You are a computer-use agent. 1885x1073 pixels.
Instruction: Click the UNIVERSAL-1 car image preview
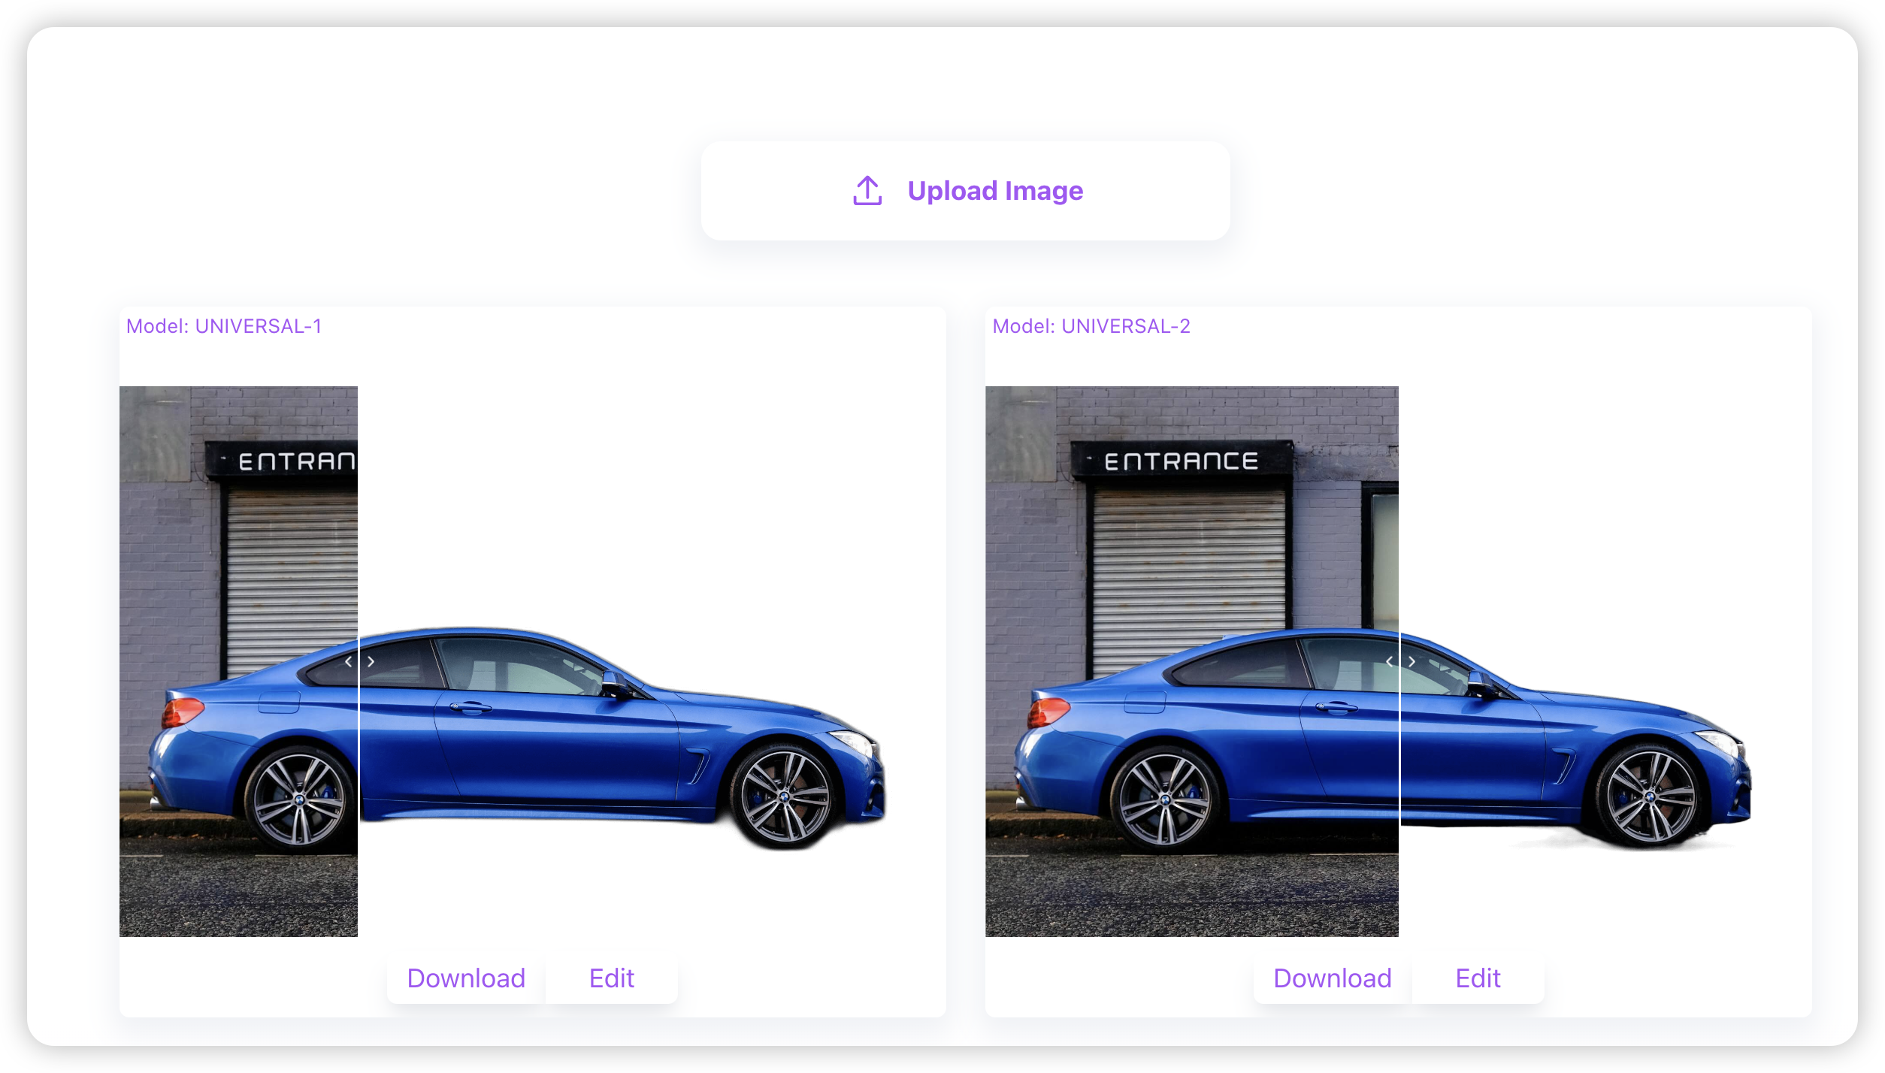point(532,661)
